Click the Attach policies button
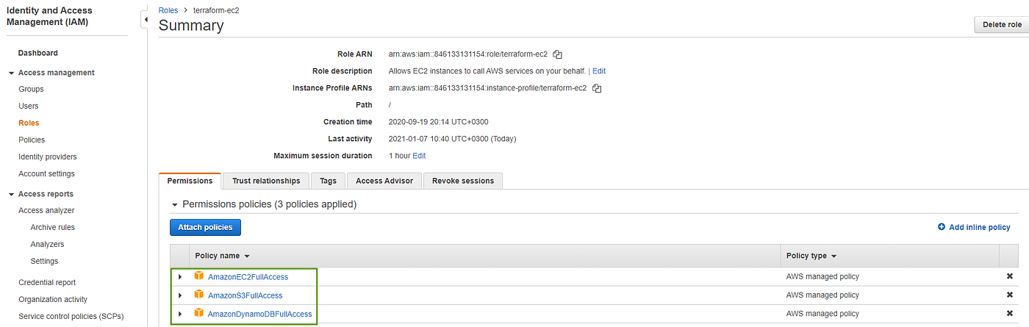1029x327 pixels. point(205,228)
